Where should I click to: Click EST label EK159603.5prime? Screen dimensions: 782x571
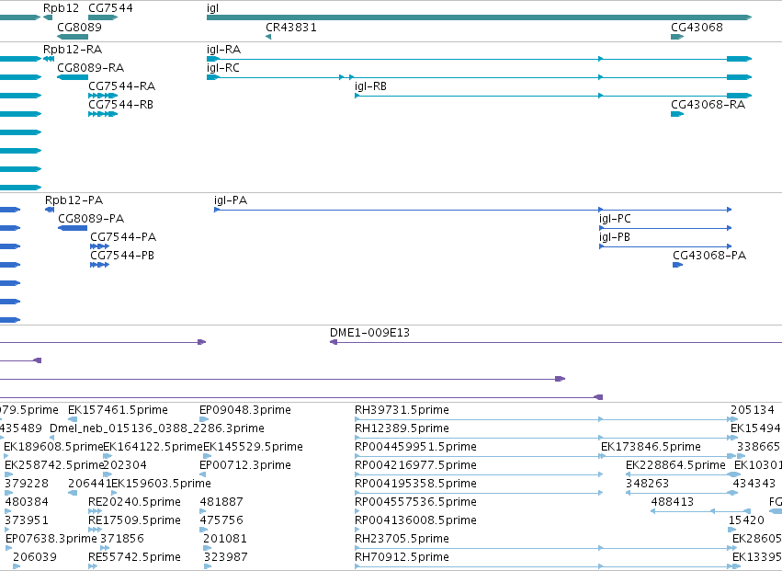click(161, 484)
